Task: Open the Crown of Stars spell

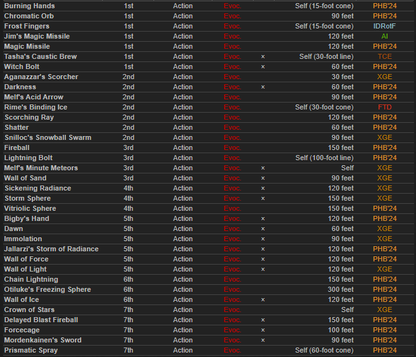Action: click(x=208, y=310)
